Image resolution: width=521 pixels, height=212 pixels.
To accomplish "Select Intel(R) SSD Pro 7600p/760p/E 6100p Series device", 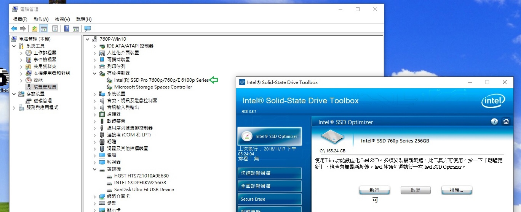I will pos(161,80).
